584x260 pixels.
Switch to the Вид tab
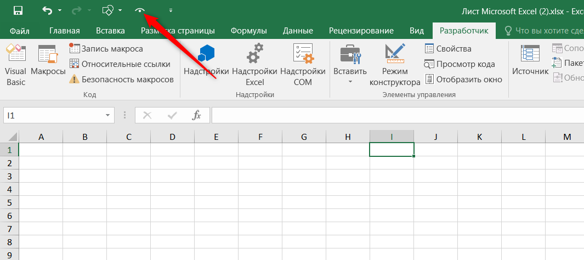[417, 31]
